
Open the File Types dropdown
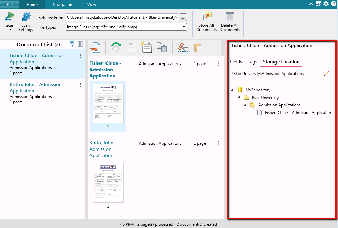coord(184,27)
